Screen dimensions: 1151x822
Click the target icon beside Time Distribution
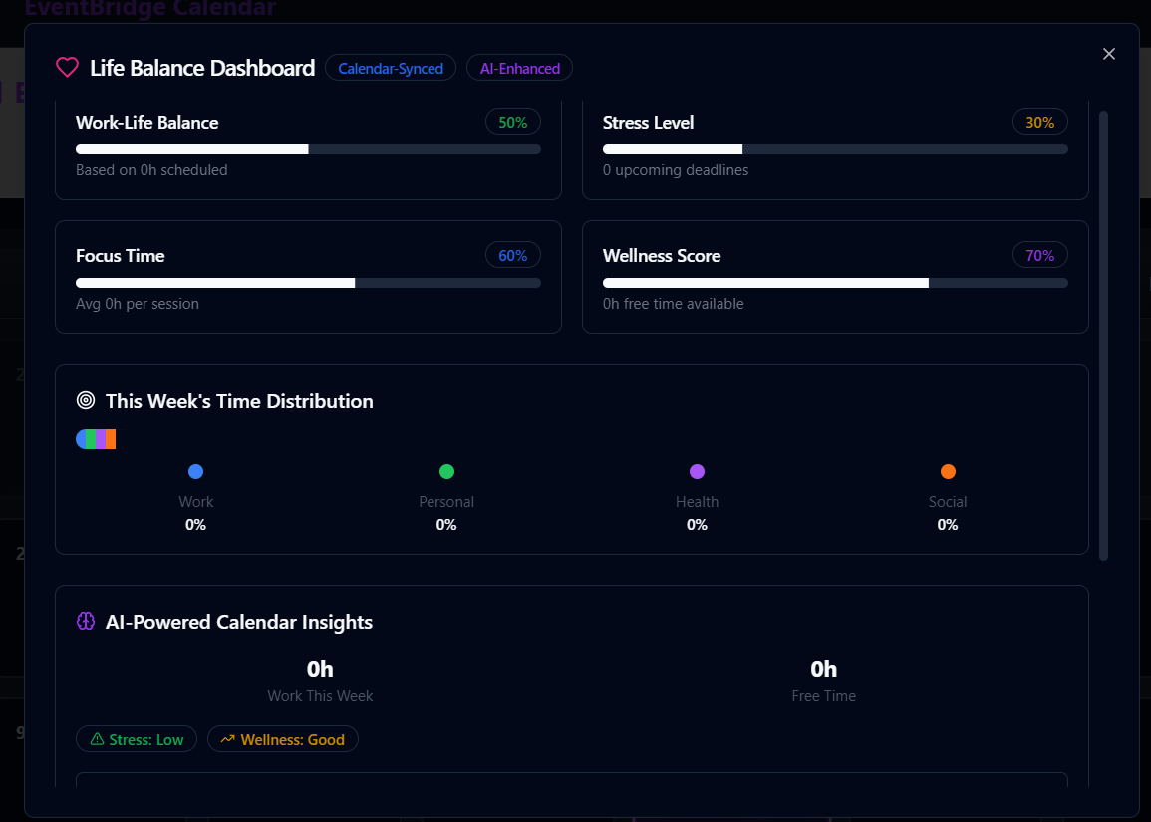coord(86,400)
